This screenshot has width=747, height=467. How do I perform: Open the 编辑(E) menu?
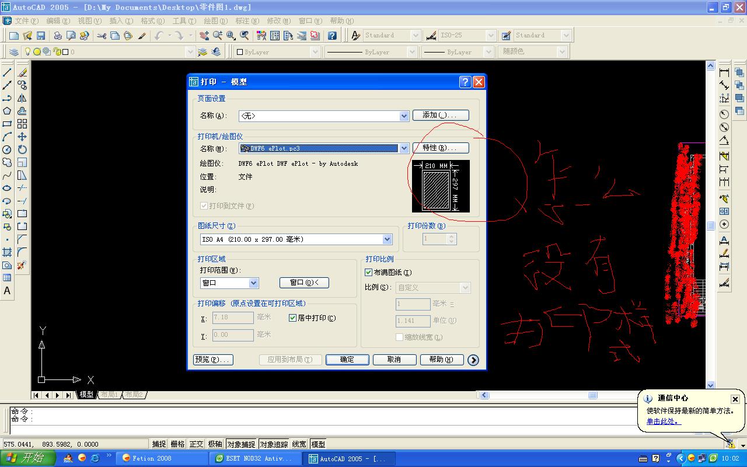[58, 21]
